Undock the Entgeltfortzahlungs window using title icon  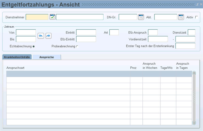click(197, 4)
